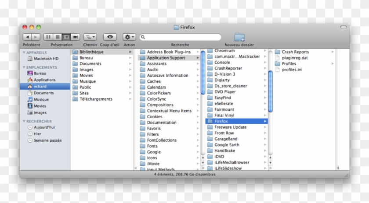Select the DVD Player folder
The width and height of the screenshot is (369, 203).
point(236,92)
